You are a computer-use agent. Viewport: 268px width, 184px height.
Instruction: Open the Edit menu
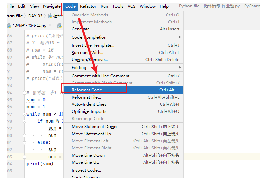point(22,6)
